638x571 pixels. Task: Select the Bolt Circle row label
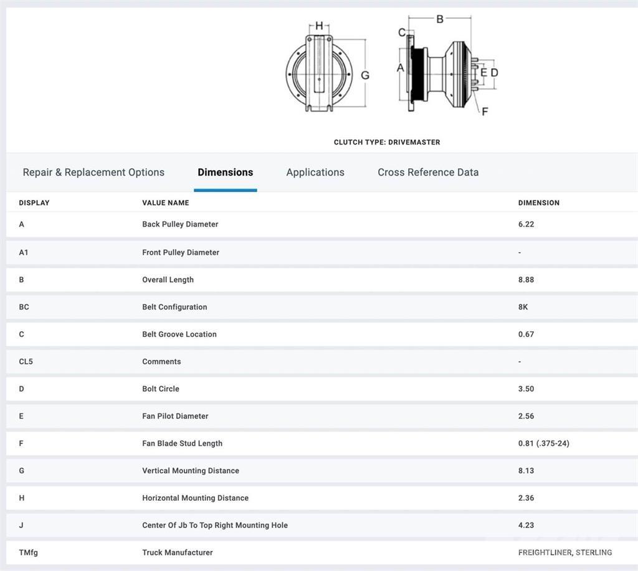point(160,389)
